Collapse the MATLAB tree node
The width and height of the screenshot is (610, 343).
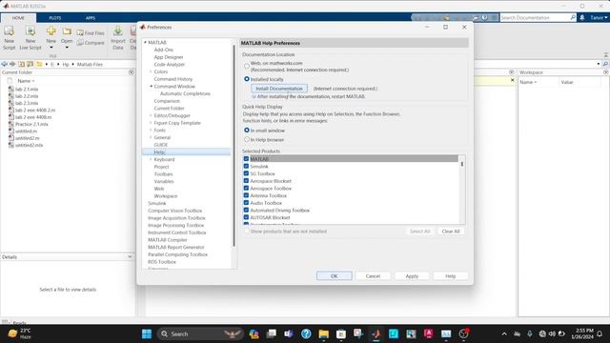click(x=145, y=42)
